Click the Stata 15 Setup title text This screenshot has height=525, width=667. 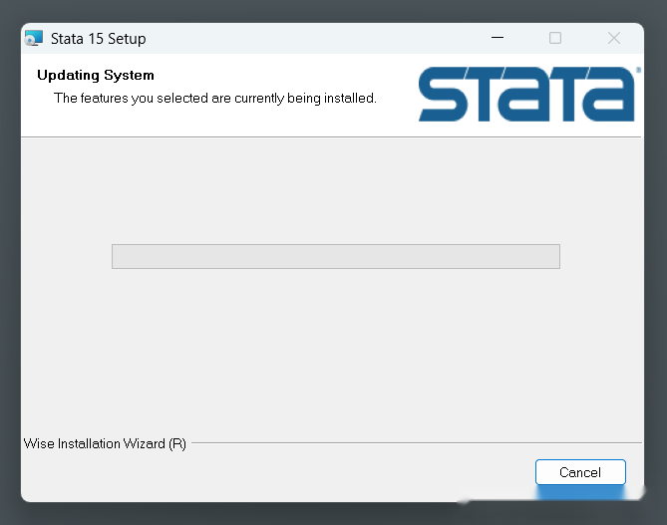(99, 39)
